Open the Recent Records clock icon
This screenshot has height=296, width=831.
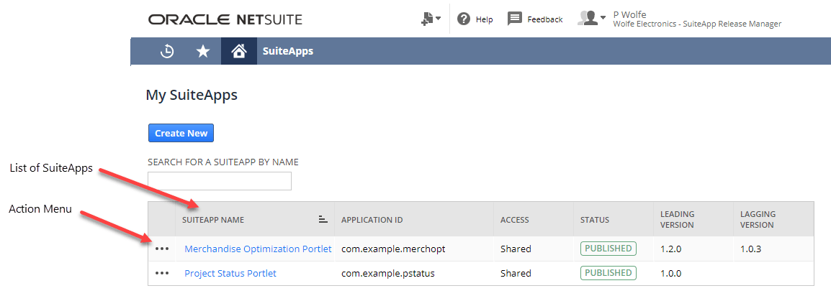[167, 51]
